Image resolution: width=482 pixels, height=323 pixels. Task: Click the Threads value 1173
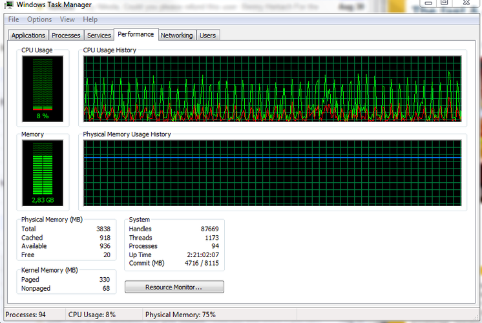[212, 238]
